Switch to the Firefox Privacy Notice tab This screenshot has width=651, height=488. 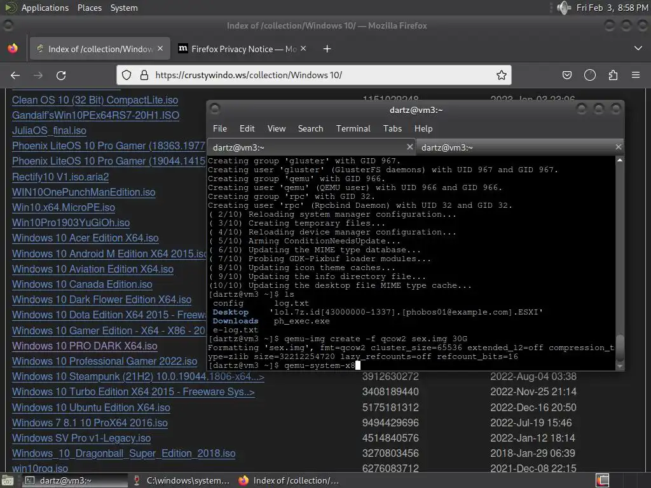243,49
